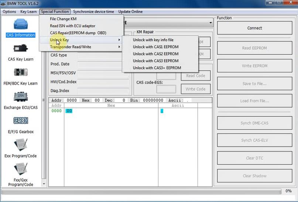Open the E/F/G Gearbox icon
The image size is (298, 202).
[21, 121]
